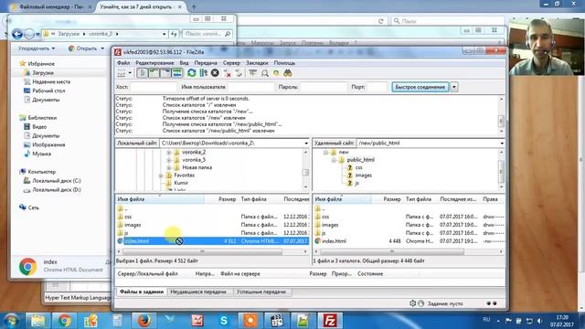The height and width of the screenshot is (329, 585).
Task: Open Передача menu
Action: coord(206,63)
